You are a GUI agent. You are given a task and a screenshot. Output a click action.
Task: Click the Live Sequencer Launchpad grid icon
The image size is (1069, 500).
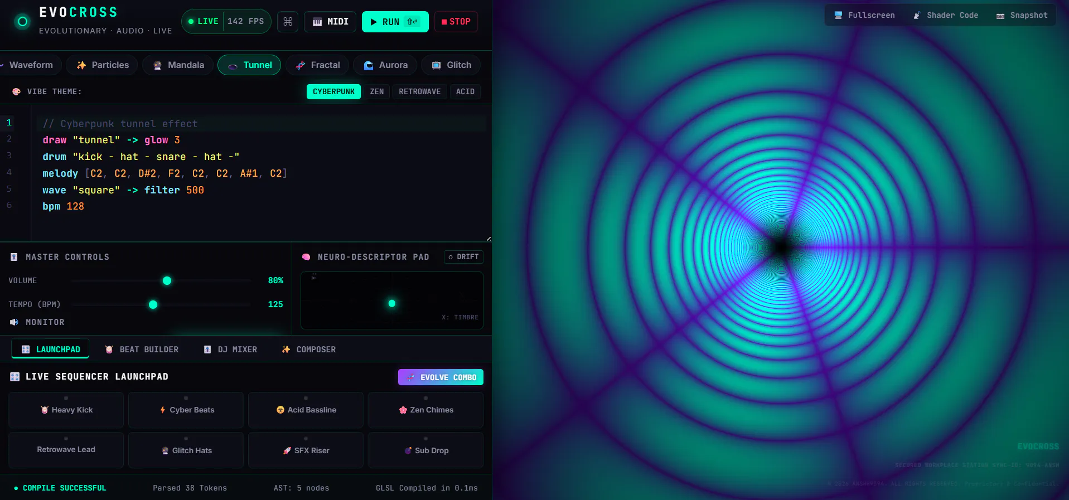click(15, 377)
